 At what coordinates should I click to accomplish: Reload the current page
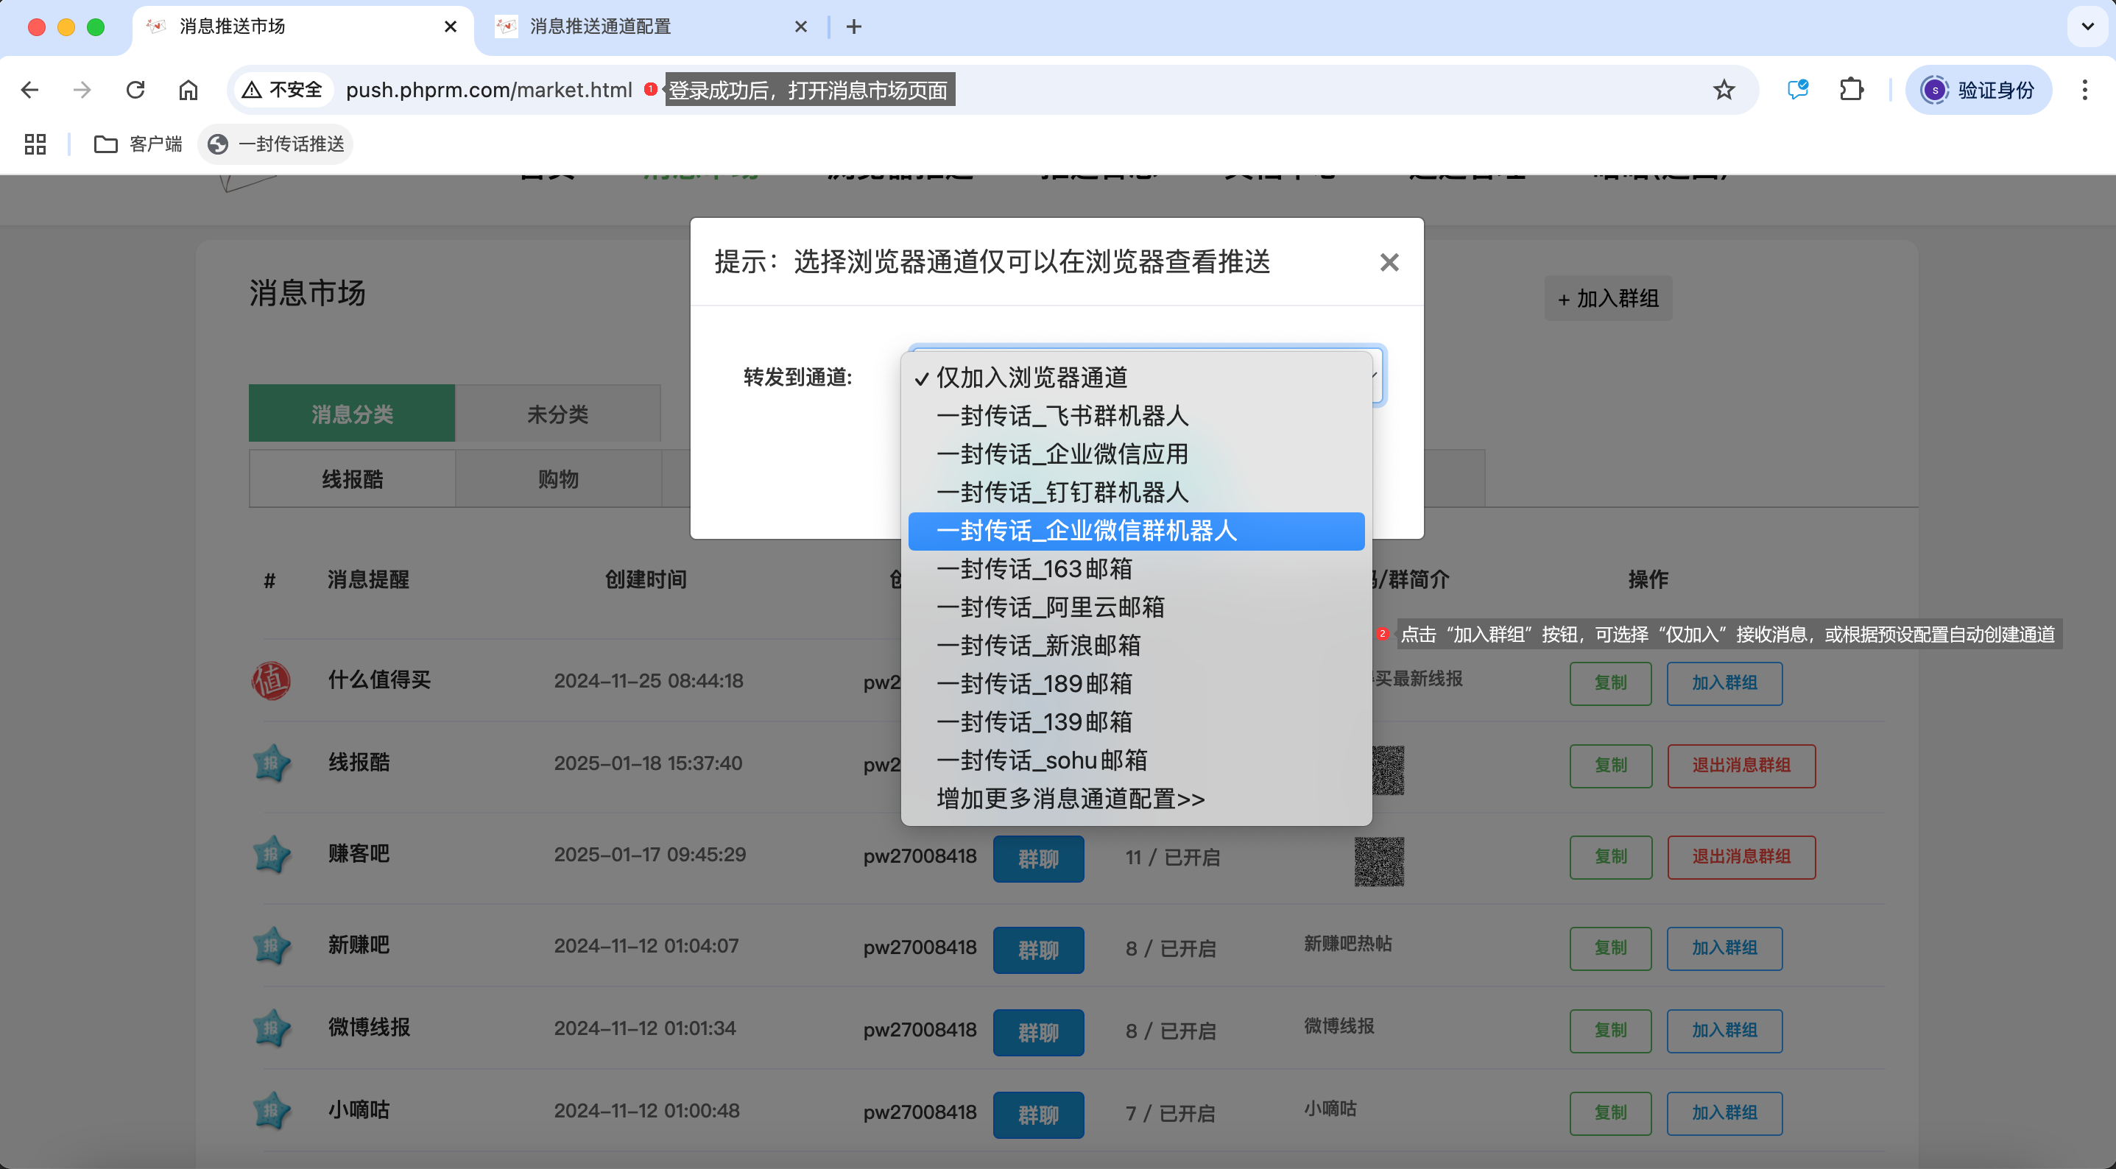click(x=135, y=90)
